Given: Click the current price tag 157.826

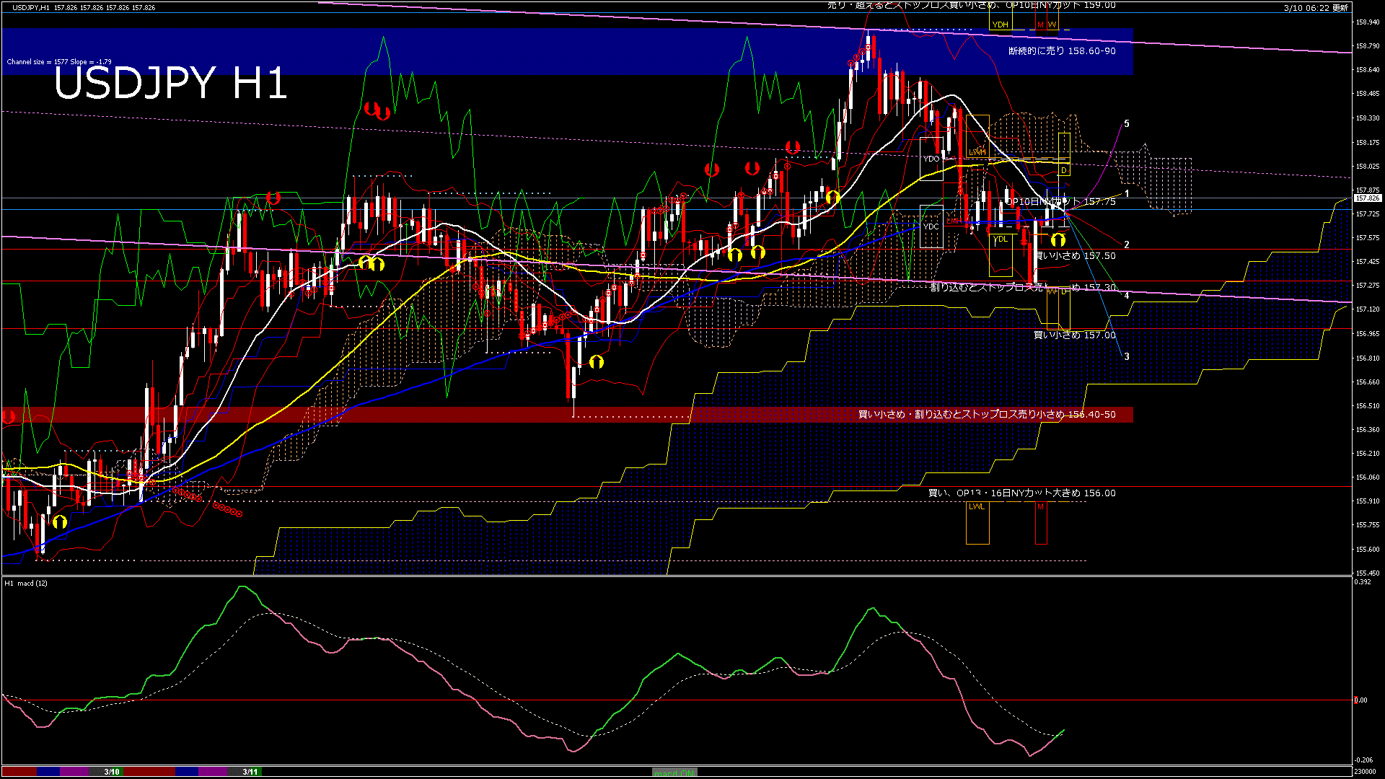Looking at the screenshot, I should 1367,198.
